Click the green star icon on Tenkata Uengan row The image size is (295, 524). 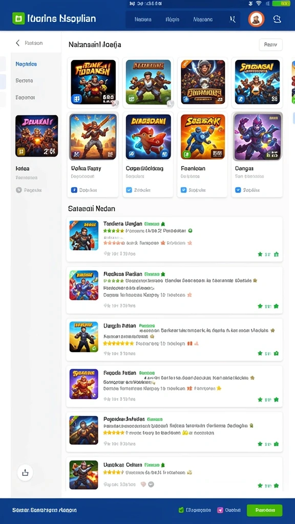260,254
